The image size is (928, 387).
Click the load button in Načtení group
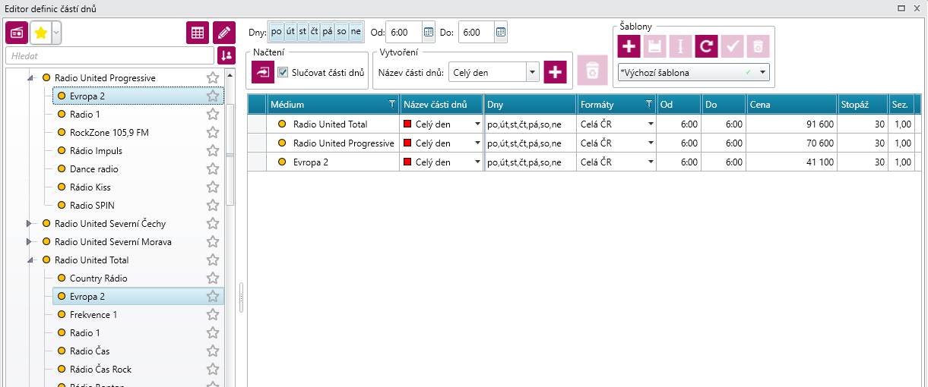pyautogui.click(x=263, y=73)
